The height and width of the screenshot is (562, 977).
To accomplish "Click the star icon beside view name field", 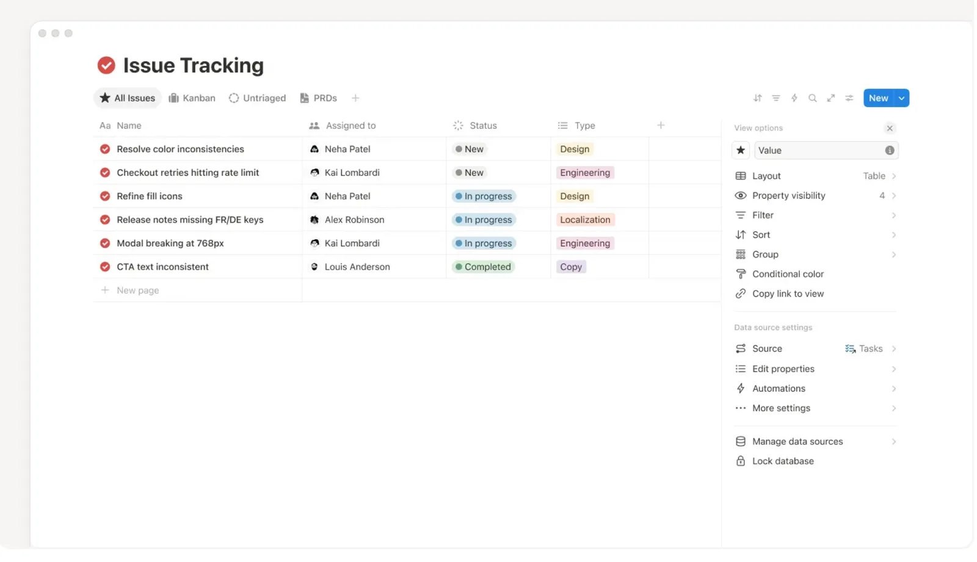I will (x=741, y=150).
